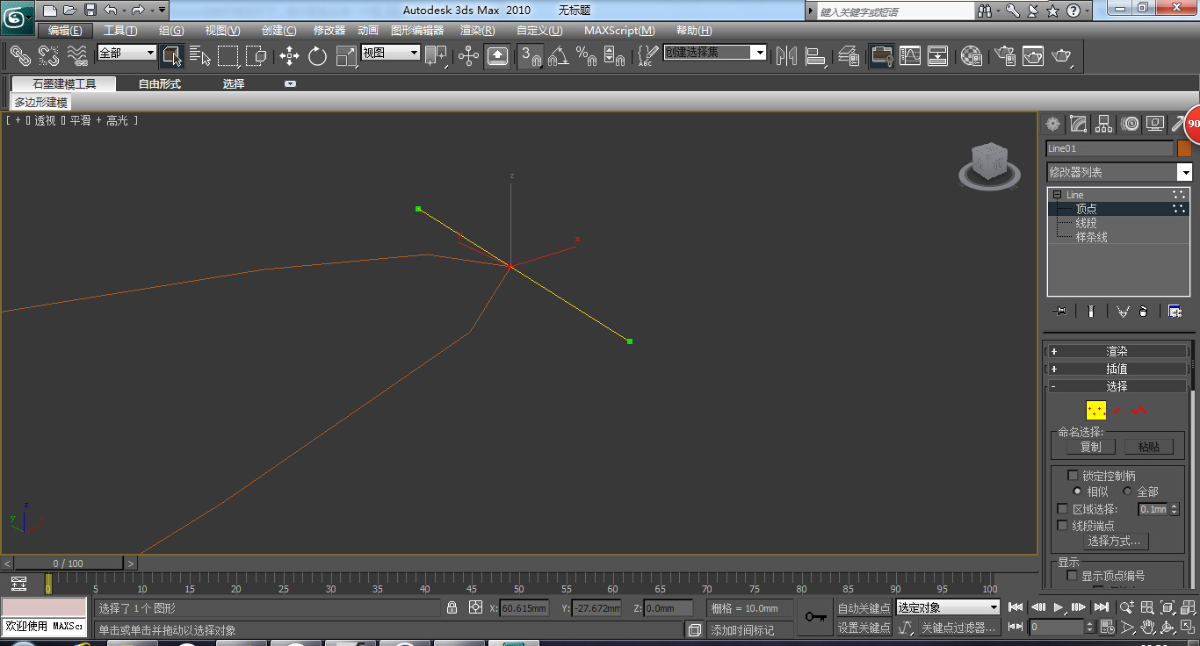Enable the 区域选择 checkbox

(x=1062, y=509)
